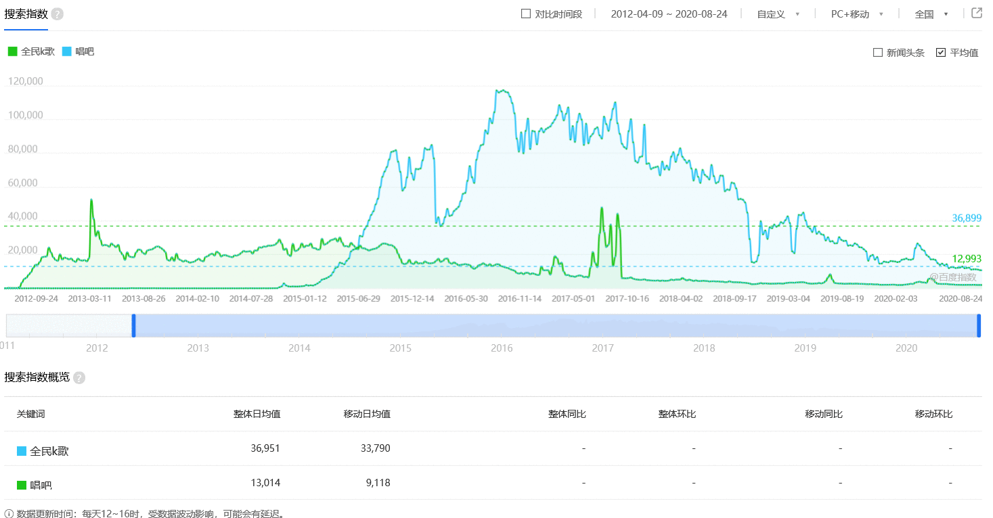Click the 移动同比 column header
The height and width of the screenshot is (518, 993).
pyautogui.click(x=824, y=414)
